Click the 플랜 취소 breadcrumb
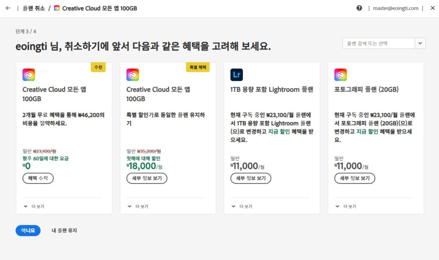The width and height of the screenshot is (439, 260). click(x=33, y=9)
